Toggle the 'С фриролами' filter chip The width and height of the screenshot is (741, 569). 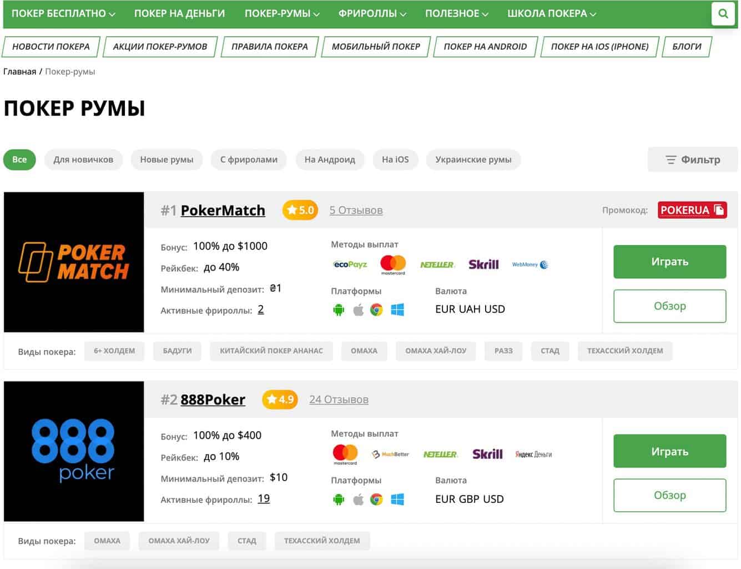point(249,159)
